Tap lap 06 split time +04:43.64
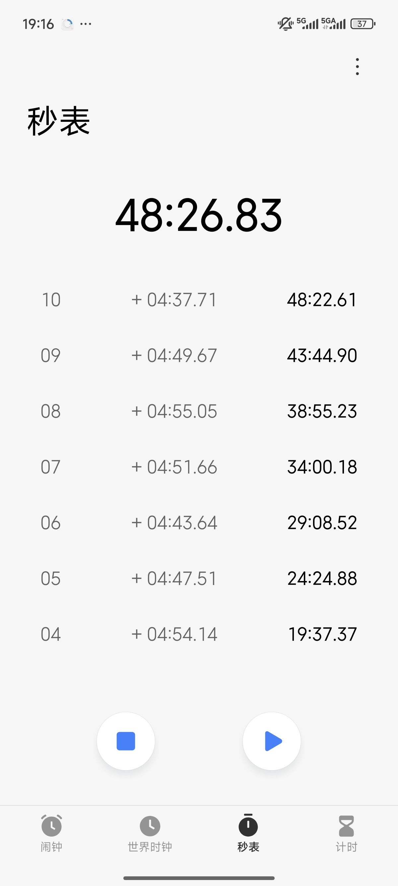 click(x=174, y=522)
